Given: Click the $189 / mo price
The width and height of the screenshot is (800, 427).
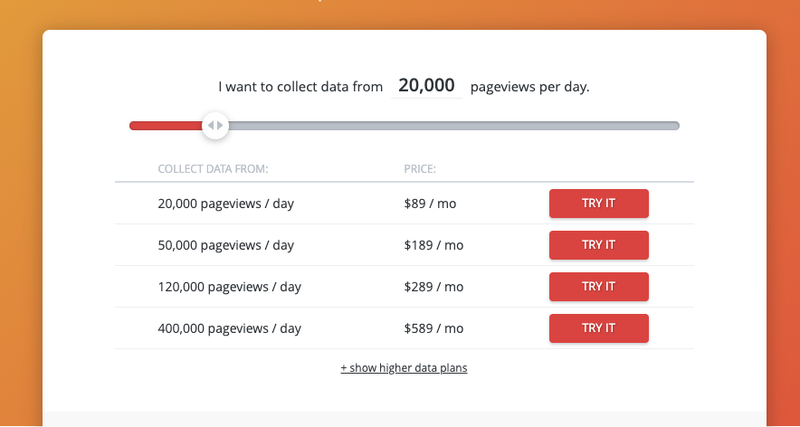Looking at the screenshot, I should [x=433, y=245].
